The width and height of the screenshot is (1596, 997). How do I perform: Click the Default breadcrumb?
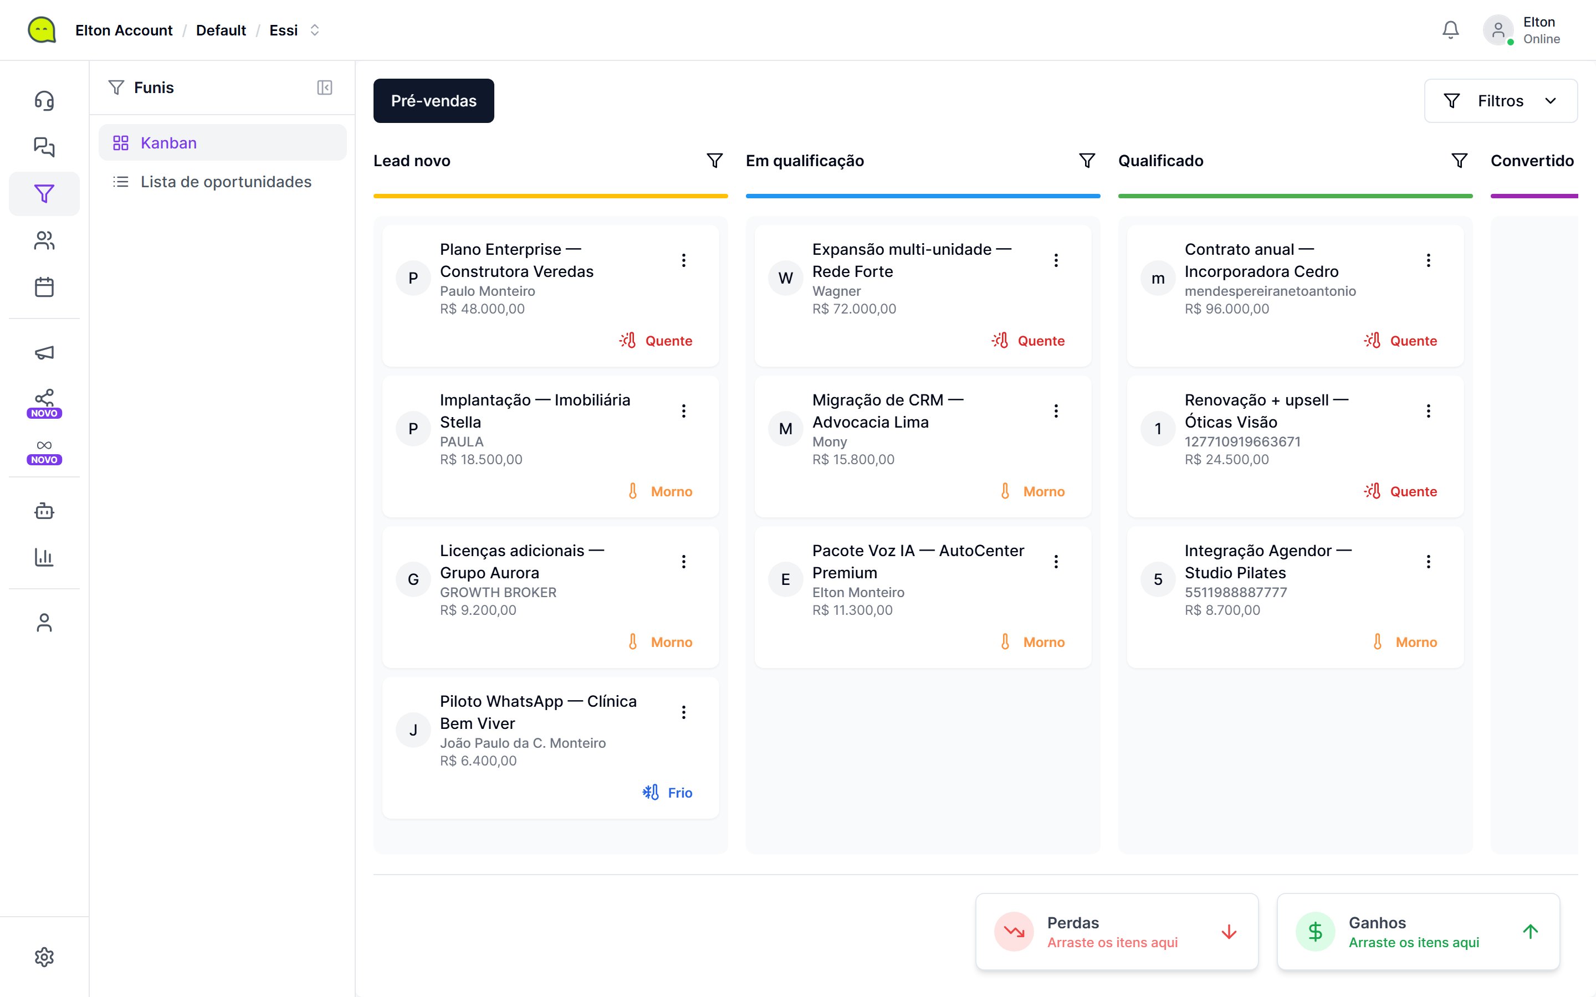click(221, 30)
